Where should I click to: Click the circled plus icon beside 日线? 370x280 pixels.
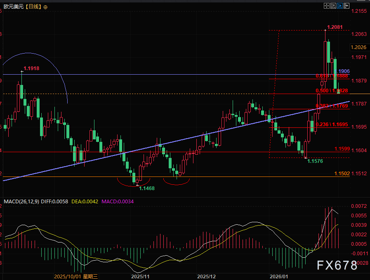point(45,7)
